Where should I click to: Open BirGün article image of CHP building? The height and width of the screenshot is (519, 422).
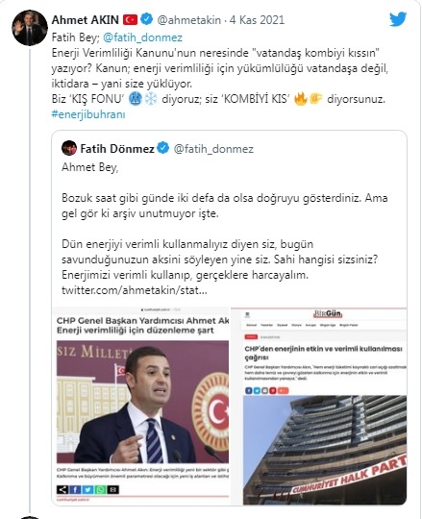point(325,450)
